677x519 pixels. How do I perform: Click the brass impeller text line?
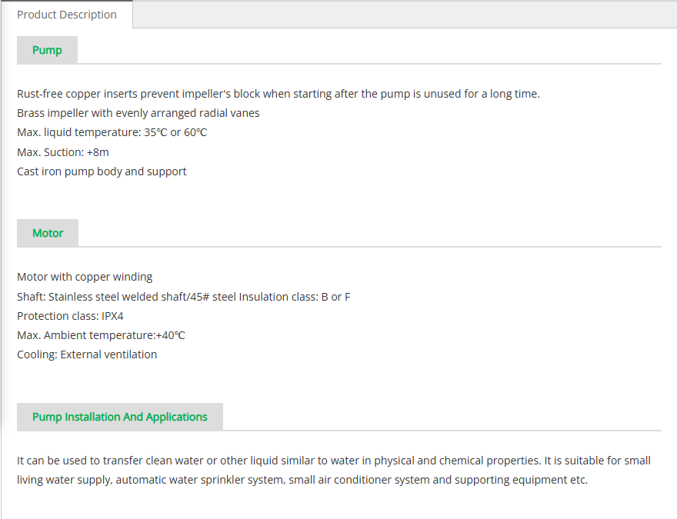point(138,113)
